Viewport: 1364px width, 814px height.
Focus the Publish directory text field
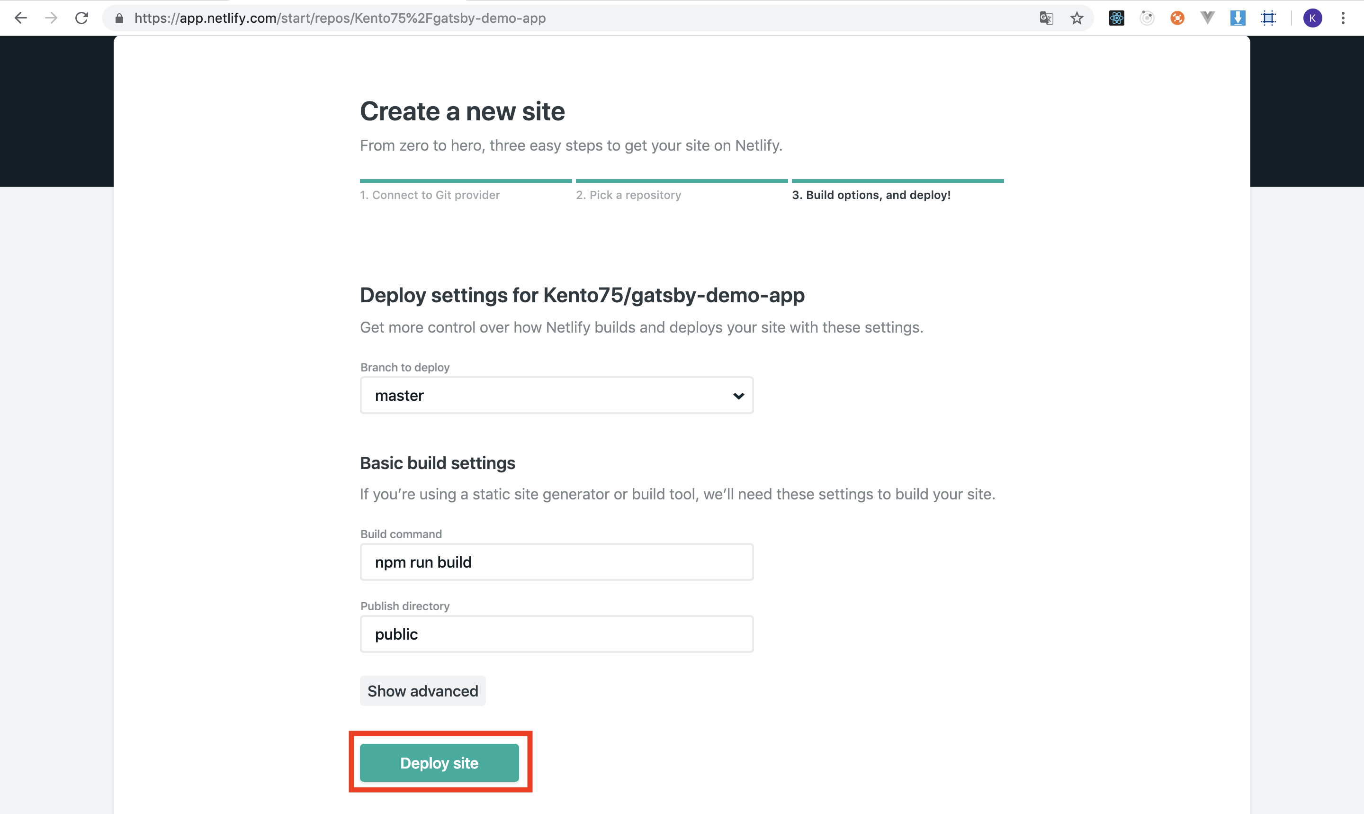click(556, 634)
